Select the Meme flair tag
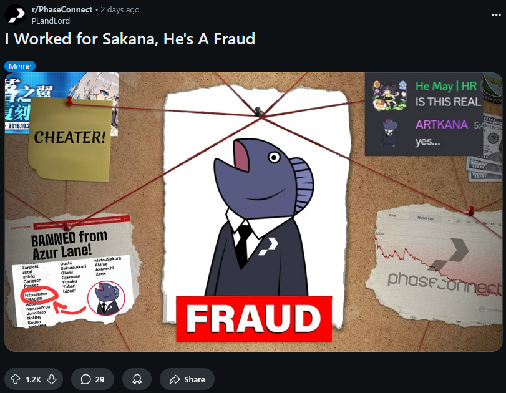506x393 pixels. point(20,67)
